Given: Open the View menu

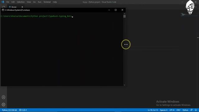Looking at the screenshot, I should point(29,2).
